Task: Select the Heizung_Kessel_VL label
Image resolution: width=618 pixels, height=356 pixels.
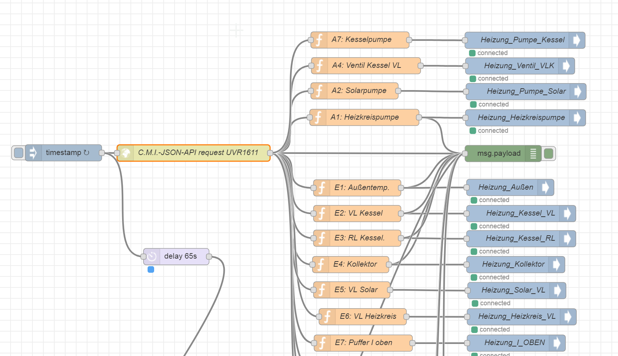Action: tap(520, 213)
